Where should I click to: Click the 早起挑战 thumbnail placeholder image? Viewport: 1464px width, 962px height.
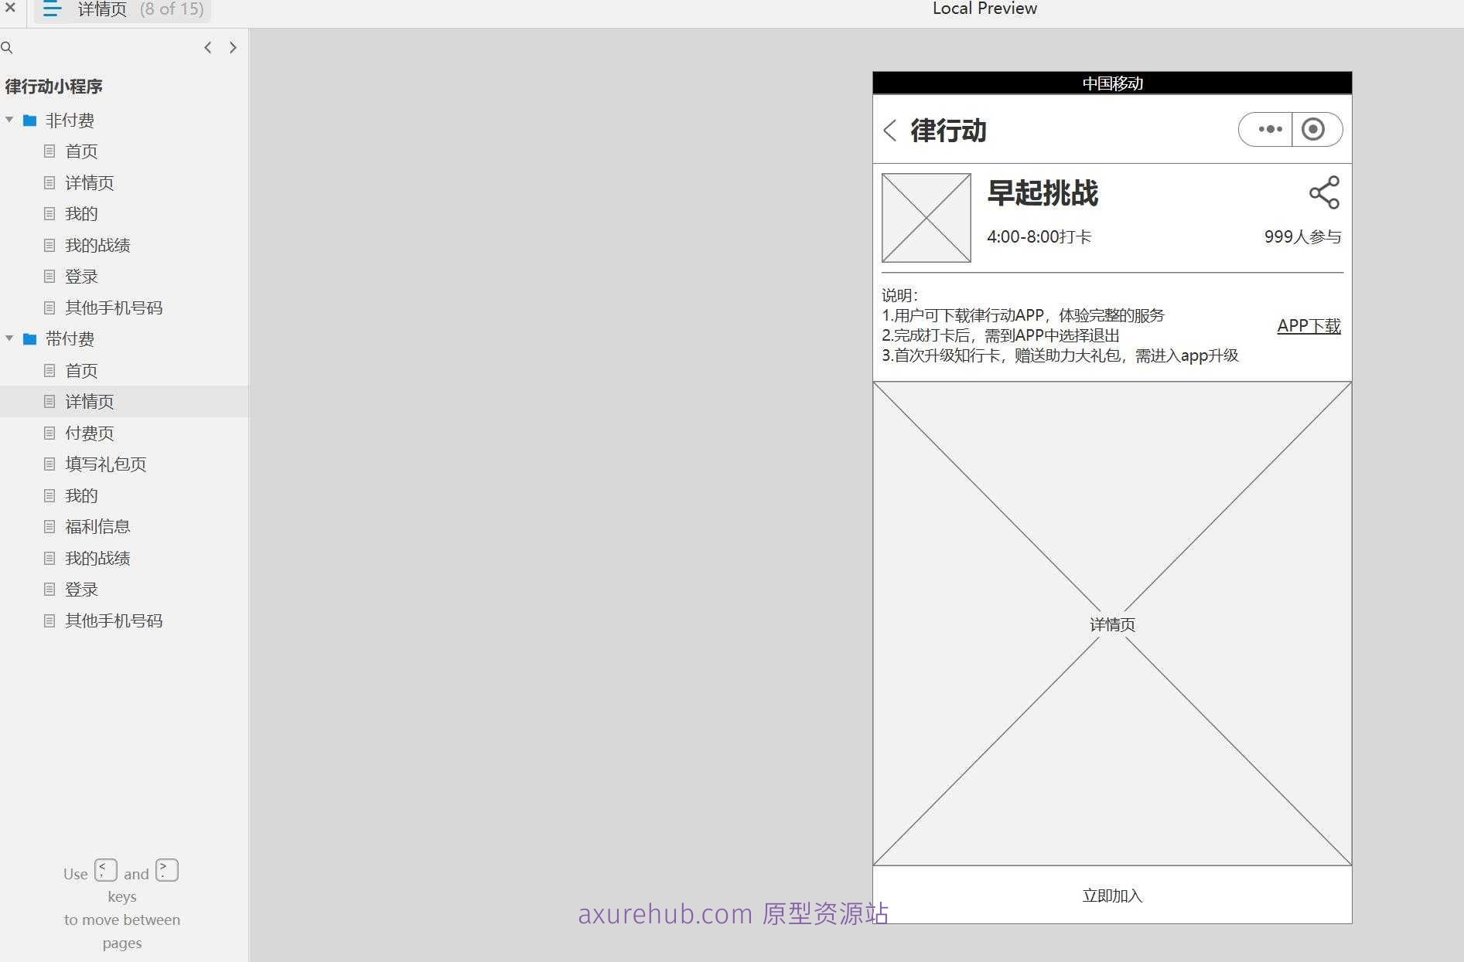coord(927,218)
